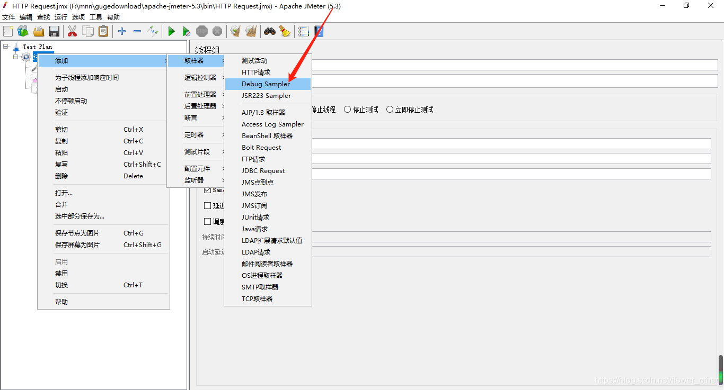The width and height of the screenshot is (724, 390).
Task: Choose Debug Sampler from sampler menu
Action: [x=268, y=84]
